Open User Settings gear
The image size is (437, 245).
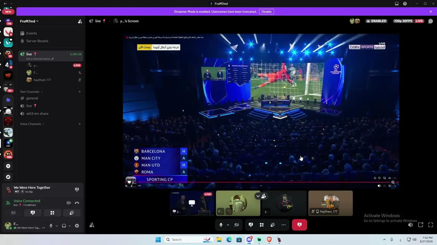click(x=77, y=226)
